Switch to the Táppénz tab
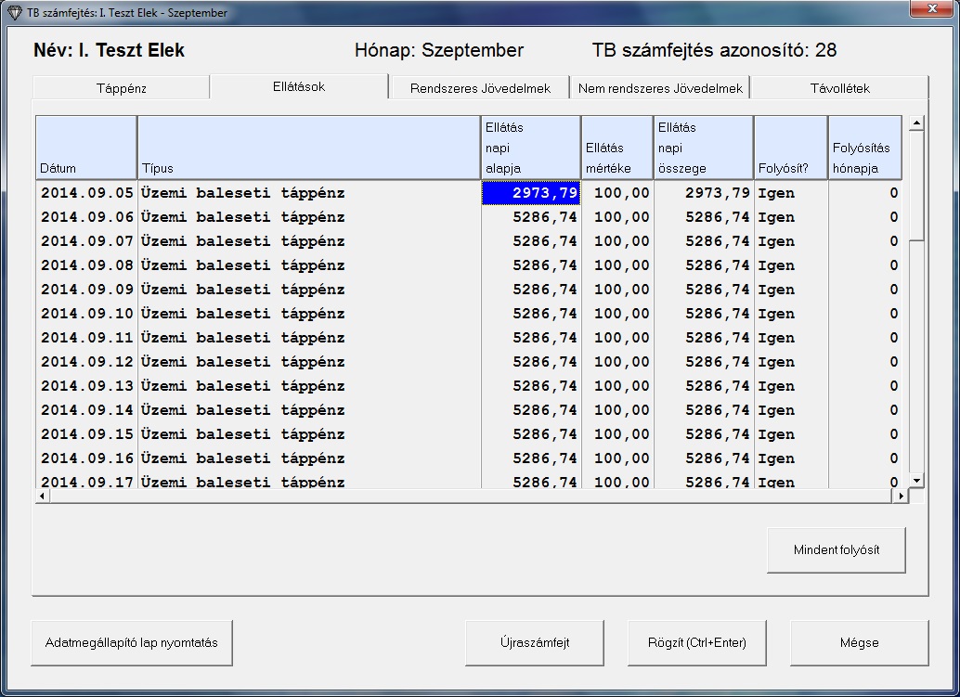Image resolution: width=960 pixels, height=697 pixels. [x=122, y=88]
